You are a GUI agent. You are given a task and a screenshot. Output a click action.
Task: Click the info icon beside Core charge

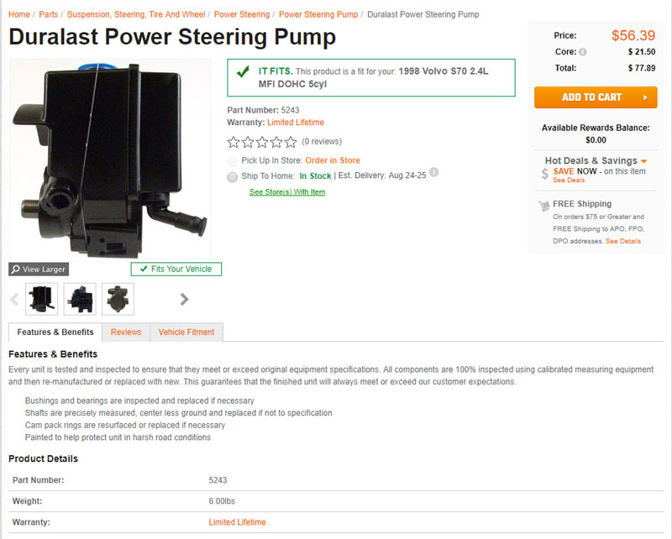point(581,50)
